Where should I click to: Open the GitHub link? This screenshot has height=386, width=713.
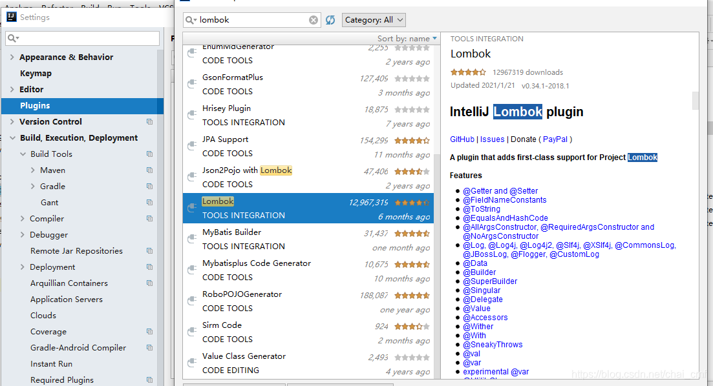click(x=462, y=139)
